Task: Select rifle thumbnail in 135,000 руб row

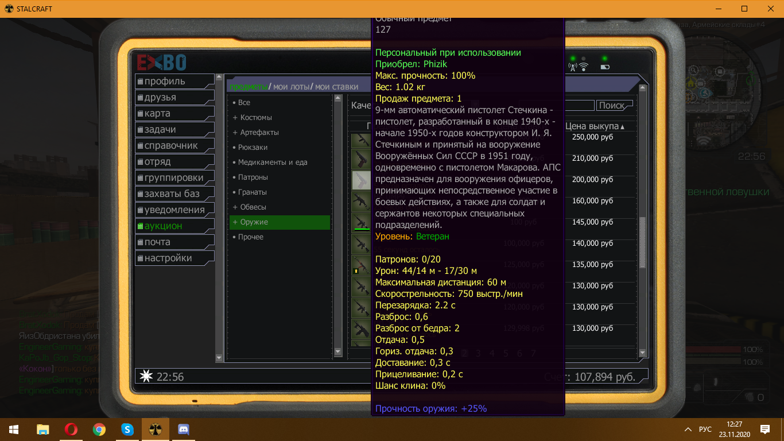Action: pos(361,265)
